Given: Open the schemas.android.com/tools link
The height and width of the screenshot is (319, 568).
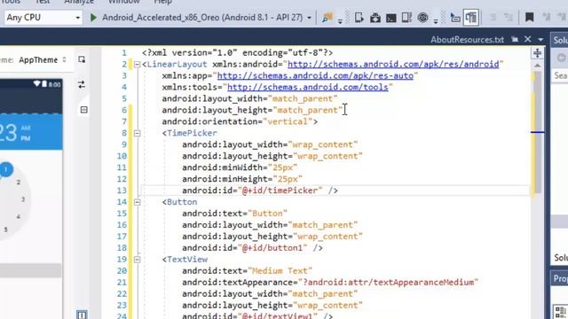Looking at the screenshot, I should pos(308,87).
